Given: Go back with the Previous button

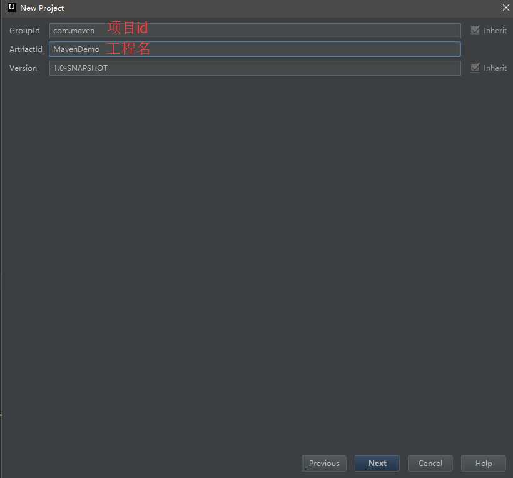Looking at the screenshot, I should coord(324,463).
